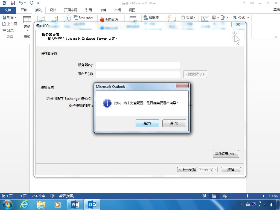The height and width of the screenshot is (210, 280).
Task: Click the 100% zoom level indicator
Action: coord(273,196)
